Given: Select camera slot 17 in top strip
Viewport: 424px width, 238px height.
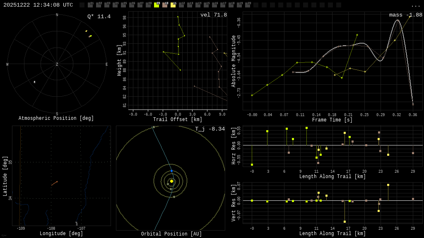Looking at the screenshot, I should pyautogui.click(x=222, y=5).
